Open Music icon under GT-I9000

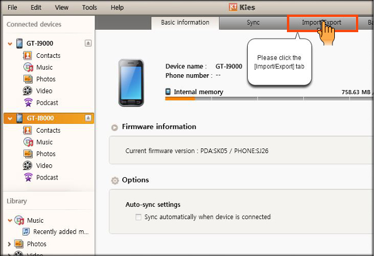pyautogui.click(x=28, y=67)
